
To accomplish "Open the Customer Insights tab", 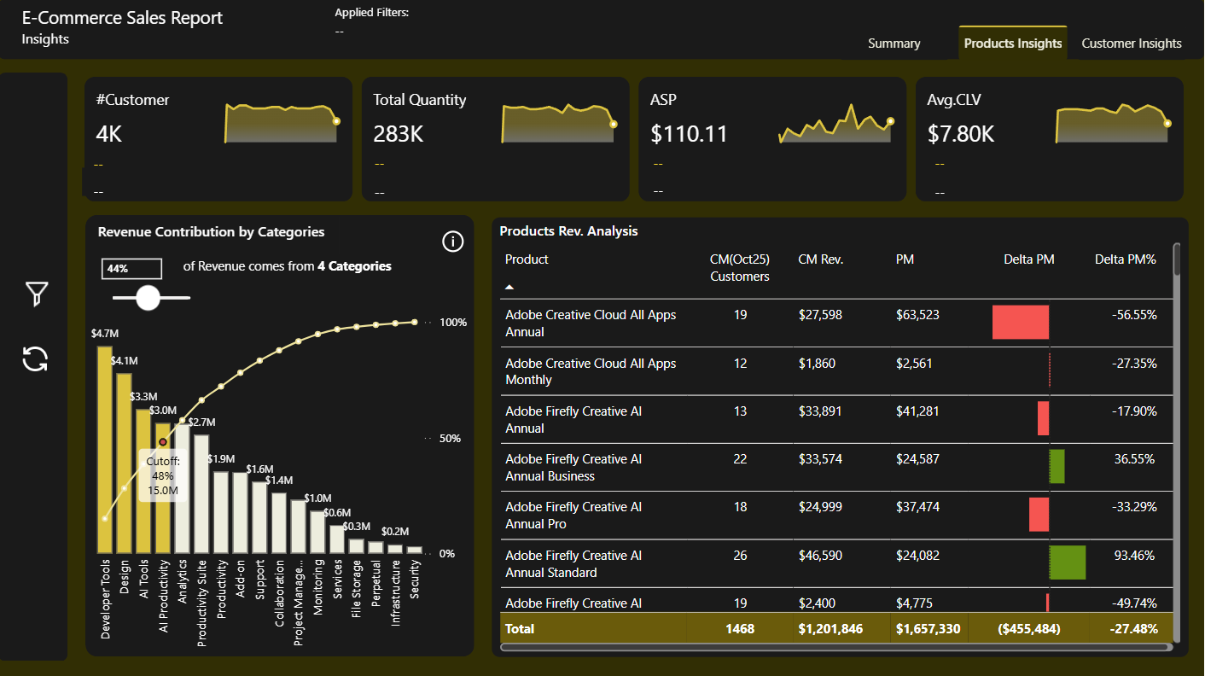I will point(1132,44).
